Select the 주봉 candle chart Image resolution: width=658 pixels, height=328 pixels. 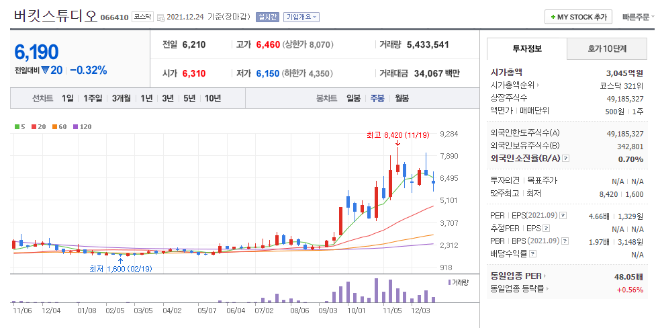coord(377,99)
